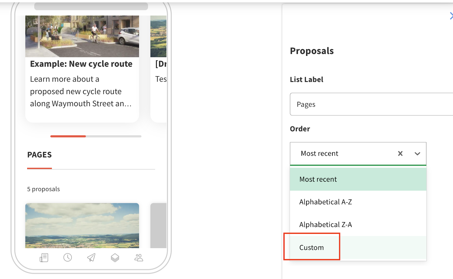Click the landscape proposal thumbnail under Pages
The image size is (453, 279).
82,225
